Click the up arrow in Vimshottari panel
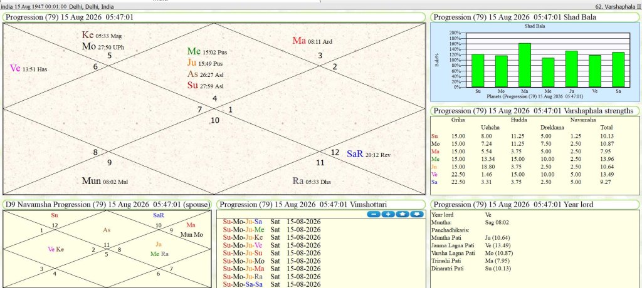This screenshot has width=642, height=288. (403, 214)
